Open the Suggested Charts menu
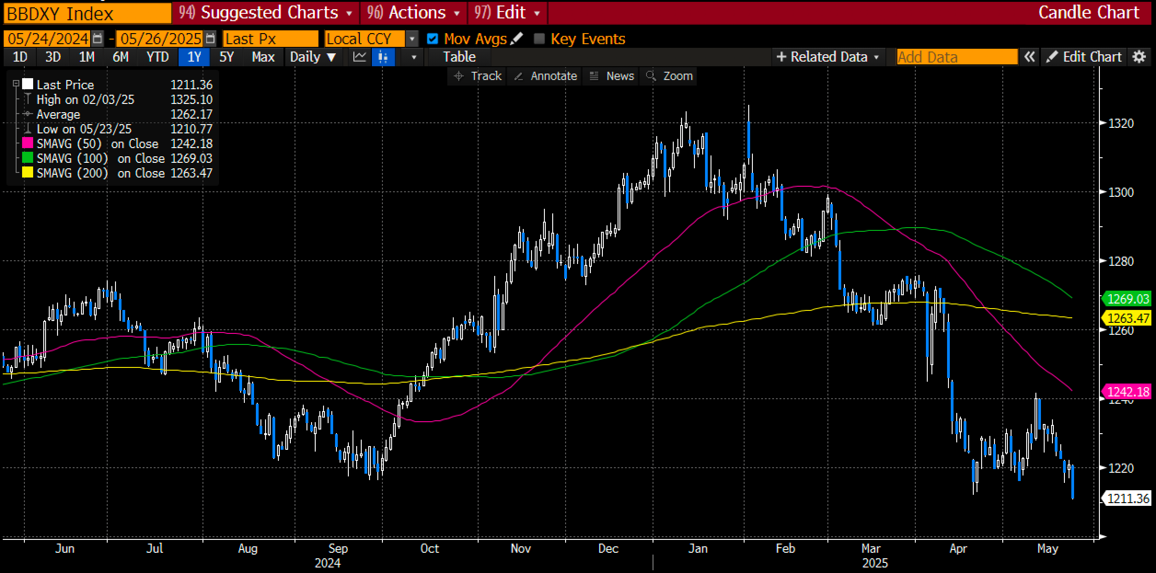 tap(266, 12)
